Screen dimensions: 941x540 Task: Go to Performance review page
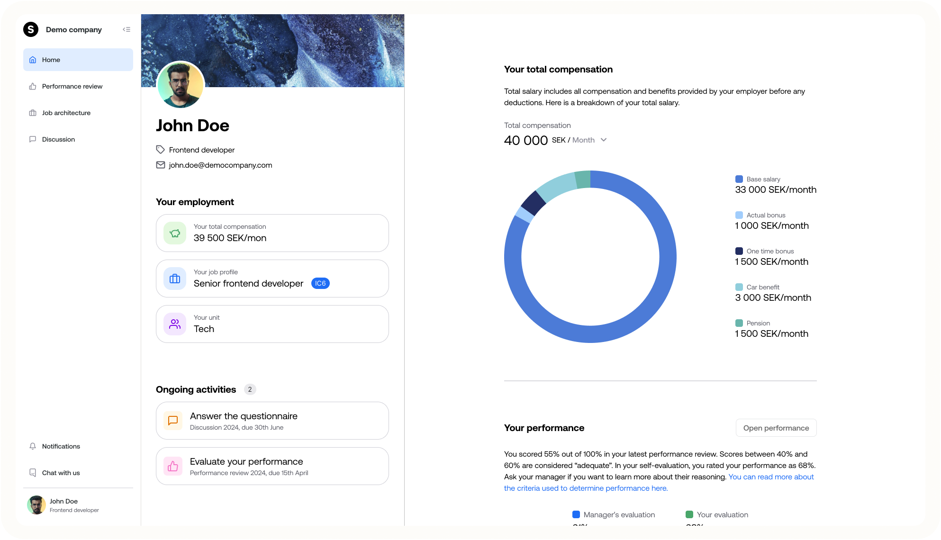[72, 86]
